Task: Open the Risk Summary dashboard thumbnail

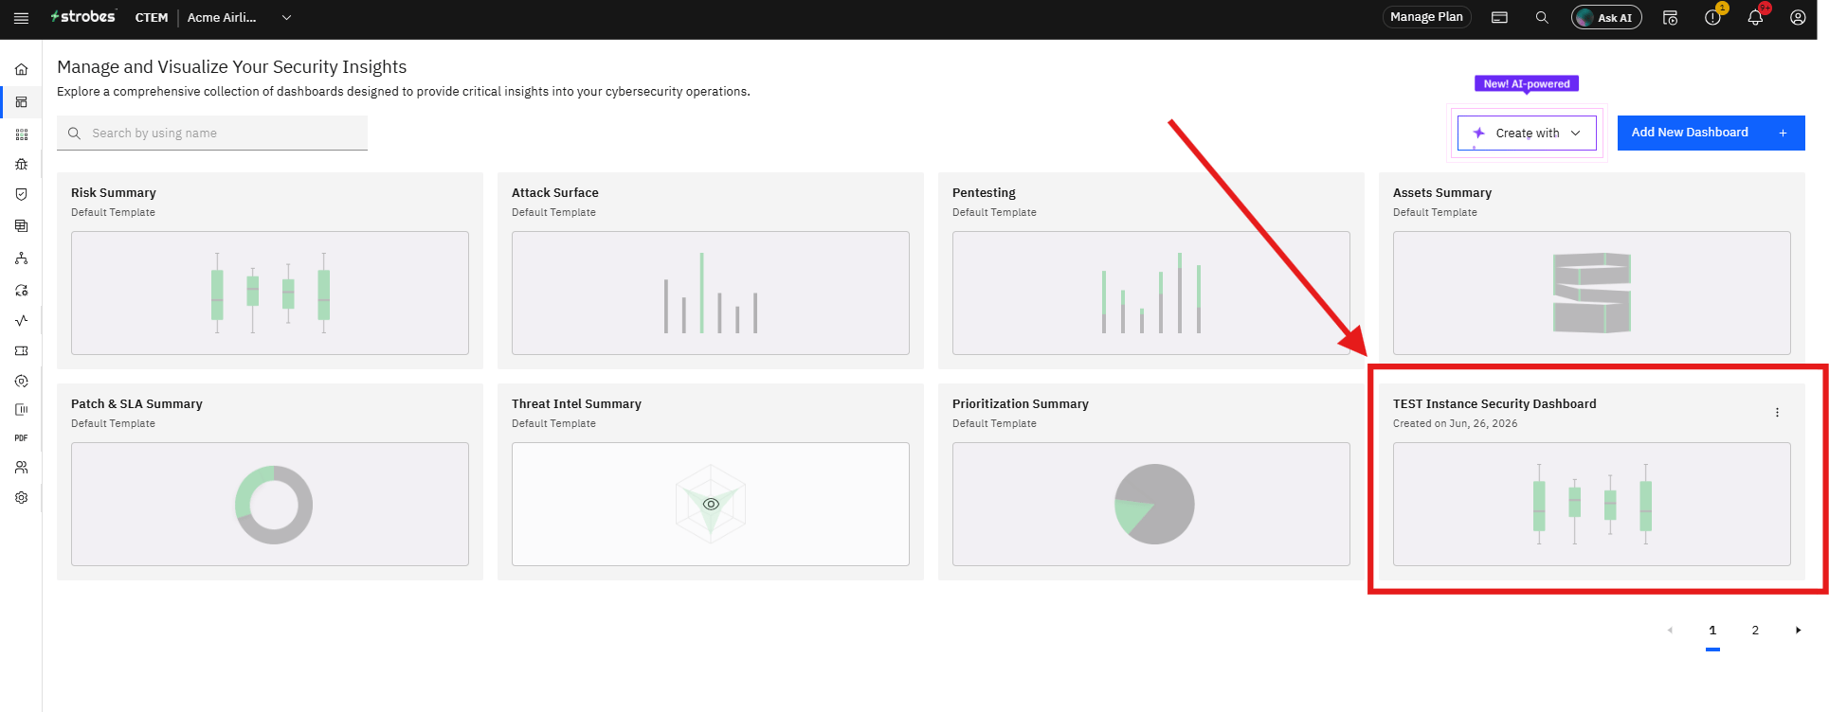Action: click(x=270, y=294)
